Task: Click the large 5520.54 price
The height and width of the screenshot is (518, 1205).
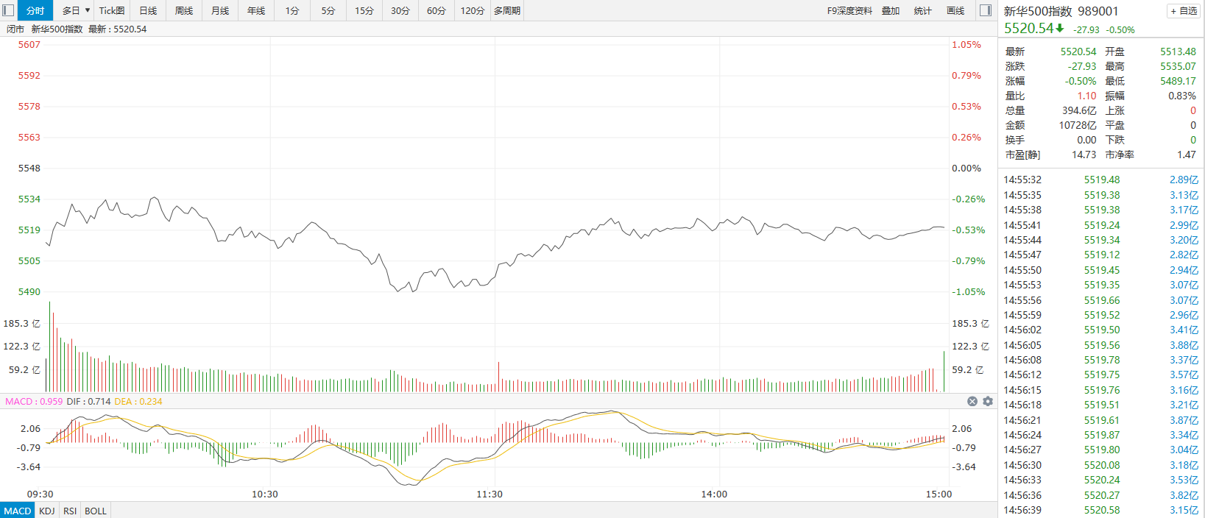Action: click(1029, 28)
